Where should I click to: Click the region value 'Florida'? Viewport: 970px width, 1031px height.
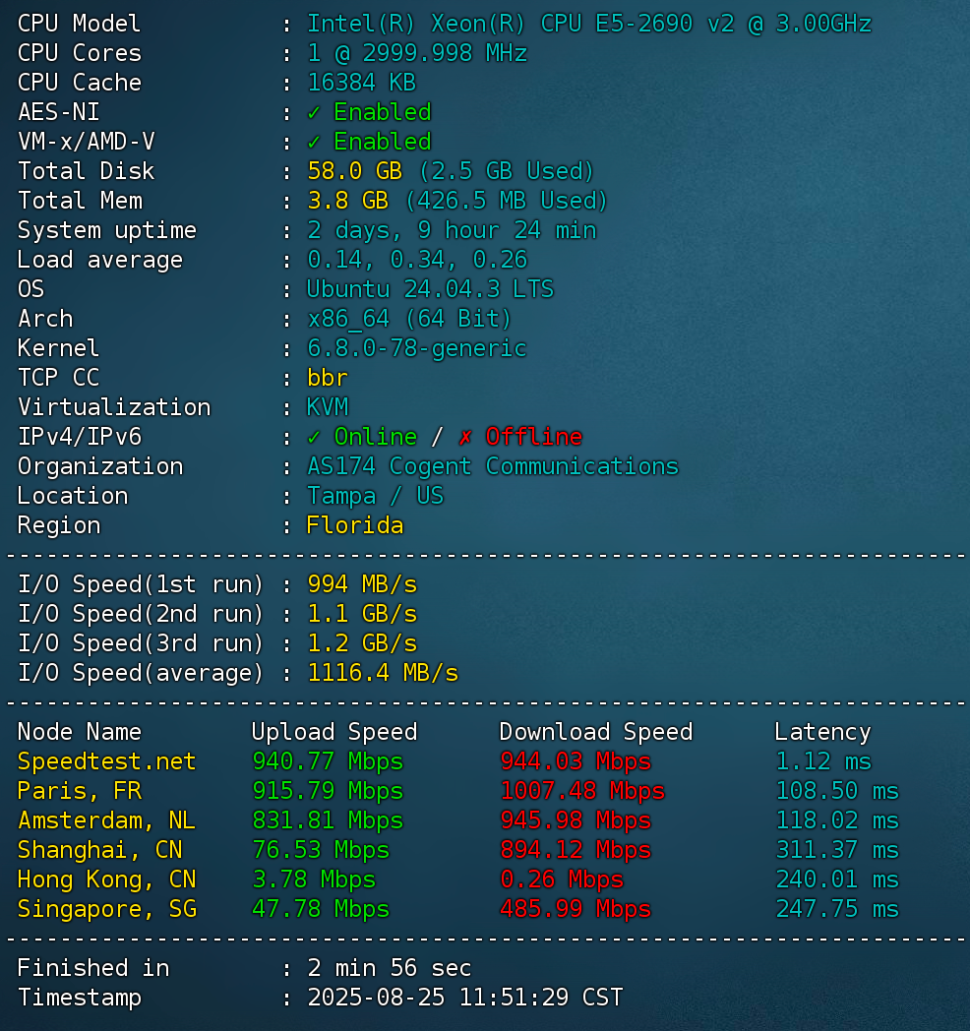pyautogui.click(x=355, y=526)
